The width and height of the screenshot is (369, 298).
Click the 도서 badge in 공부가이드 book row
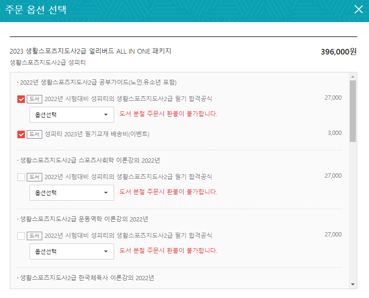[34, 99]
